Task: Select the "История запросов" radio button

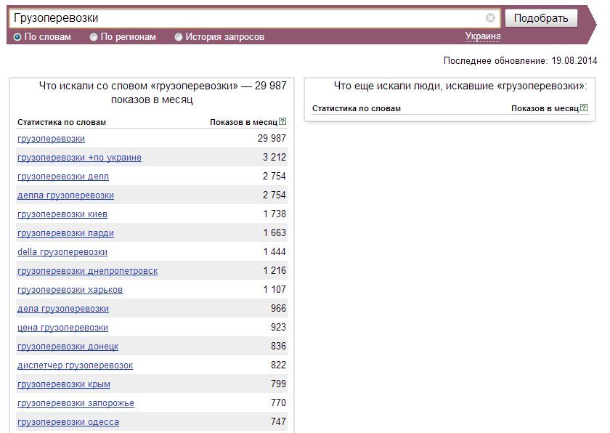Action: pyautogui.click(x=179, y=37)
